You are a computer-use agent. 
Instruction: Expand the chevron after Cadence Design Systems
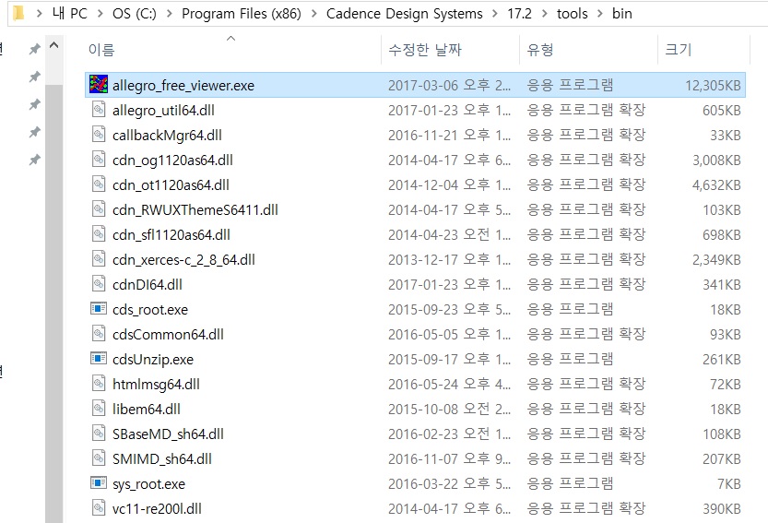(x=495, y=14)
